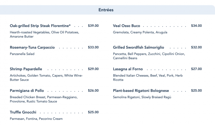The width and height of the screenshot is (215, 125).
Task: Click the Panzanella Salad description
Action: tap(22, 54)
